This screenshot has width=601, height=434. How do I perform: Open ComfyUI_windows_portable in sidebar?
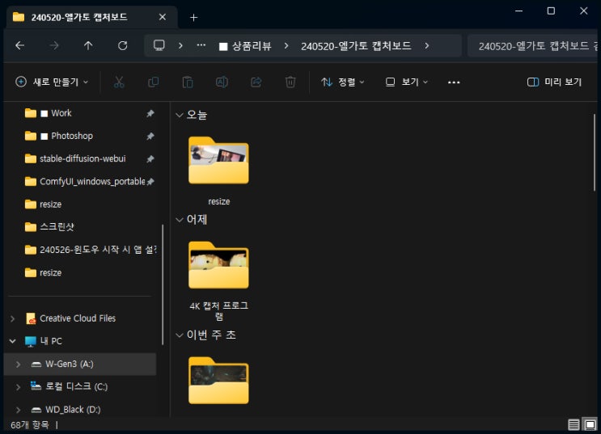(x=92, y=181)
